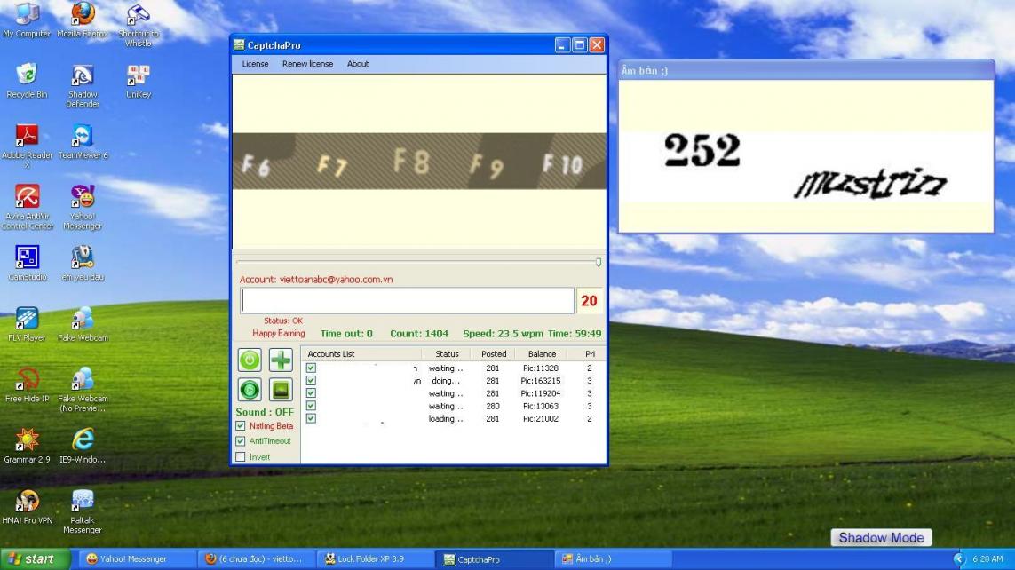
Task: Open the About menu
Action: 357,64
